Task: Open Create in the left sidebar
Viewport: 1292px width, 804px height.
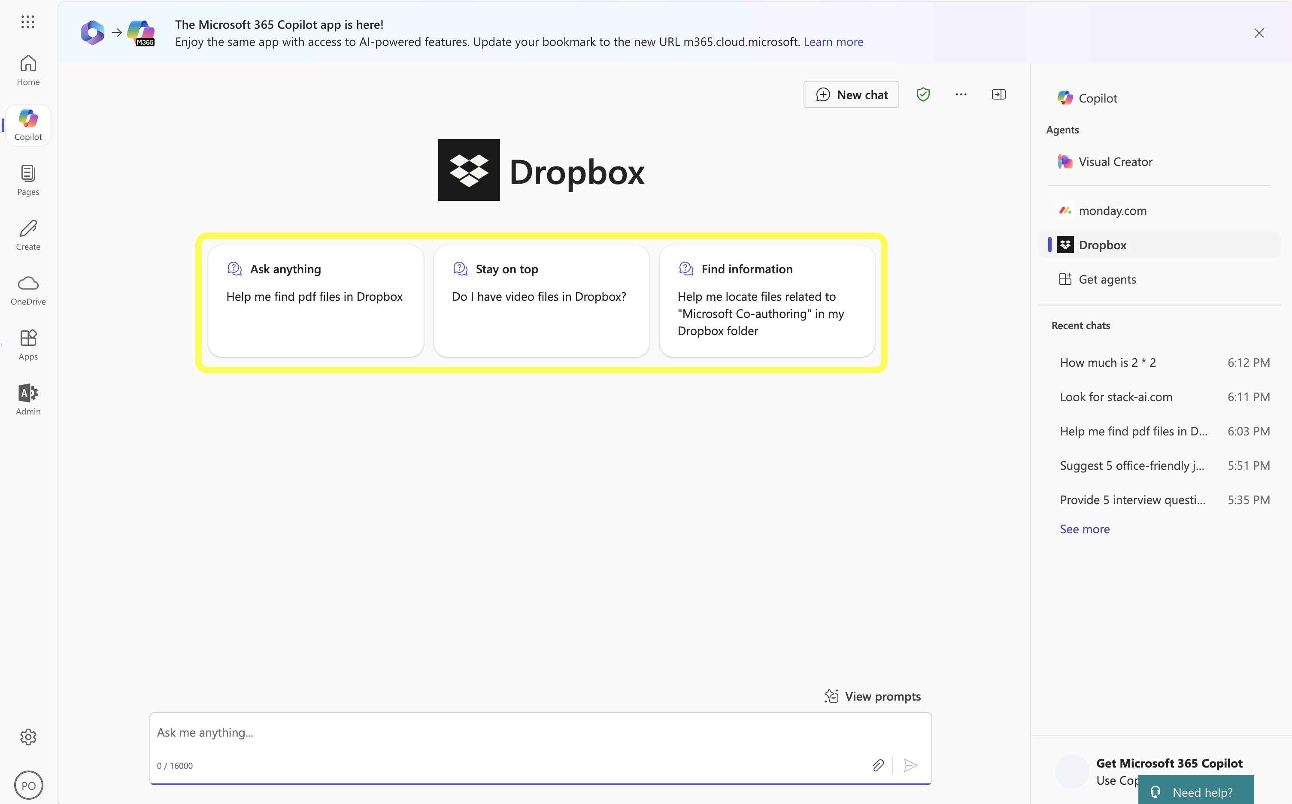Action: 28,235
